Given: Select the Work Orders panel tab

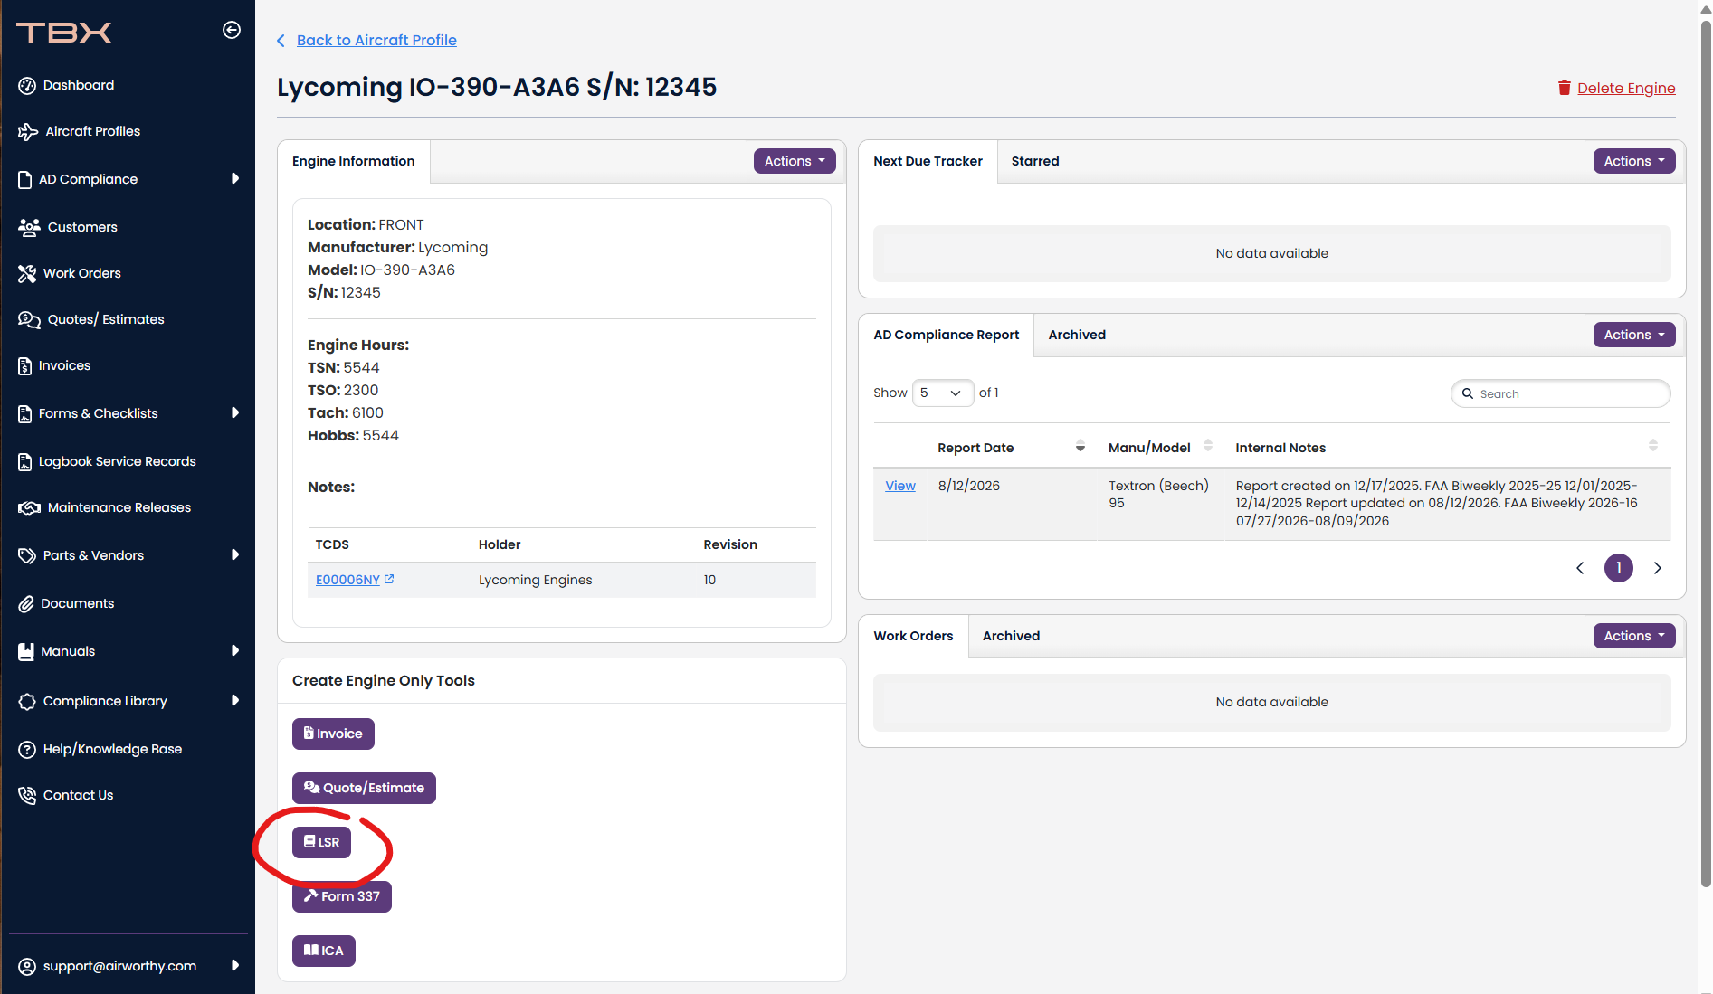Looking at the screenshot, I should [x=913, y=637].
